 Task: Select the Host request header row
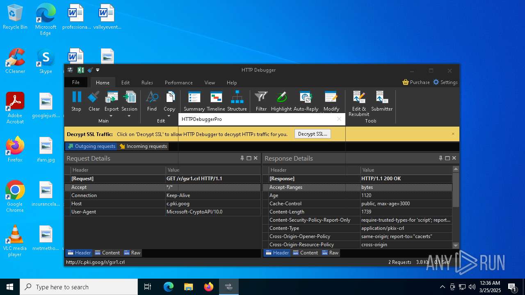162,204
